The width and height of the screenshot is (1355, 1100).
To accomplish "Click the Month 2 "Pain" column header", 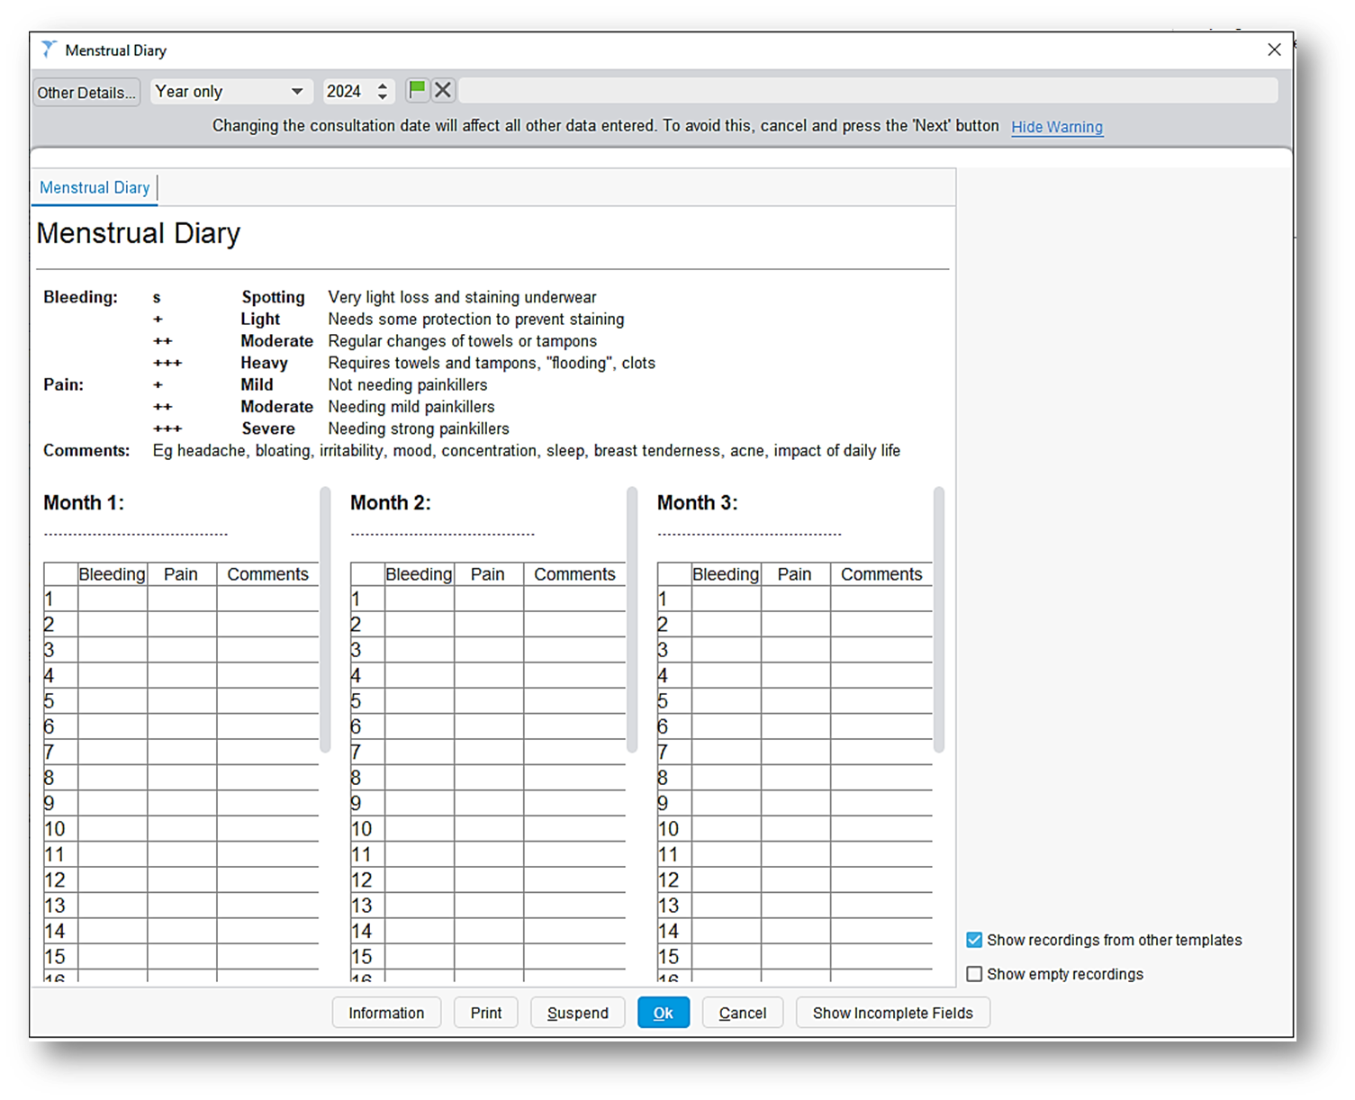I will (488, 574).
